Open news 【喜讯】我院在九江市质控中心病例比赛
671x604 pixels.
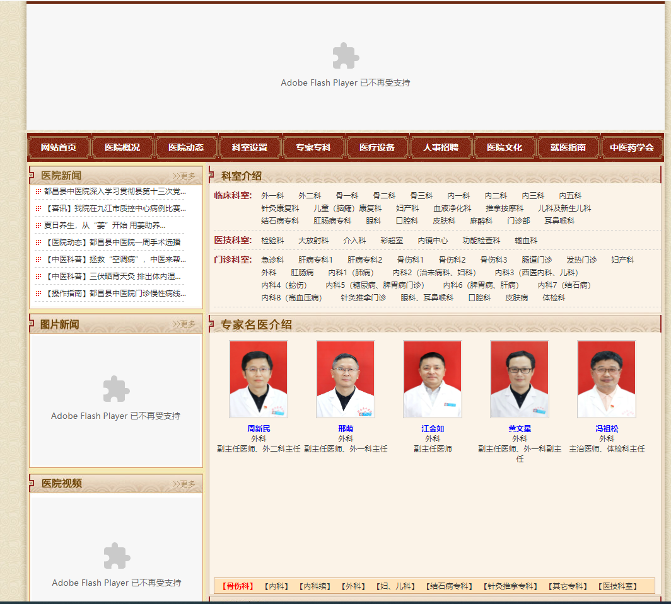click(115, 208)
